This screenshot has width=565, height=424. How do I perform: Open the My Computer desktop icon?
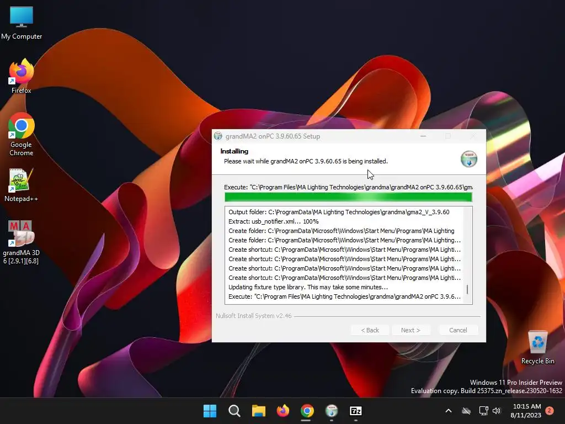22,23
